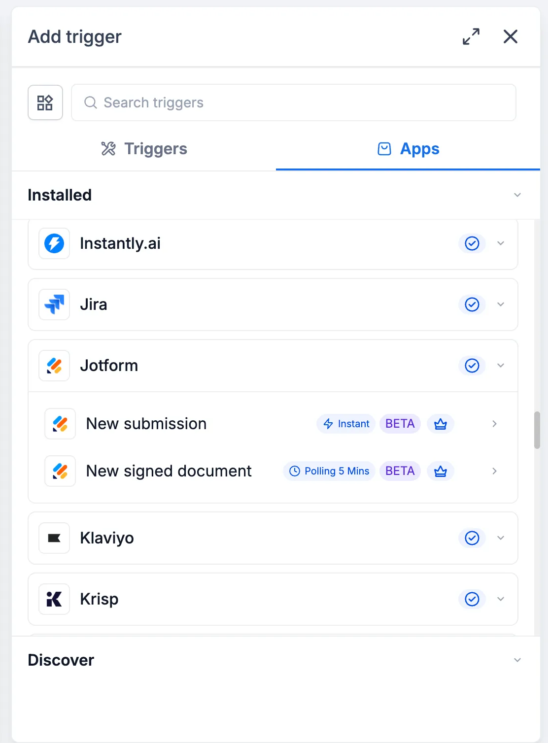Close the Add trigger panel
548x743 pixels.
tap(511, 36)
